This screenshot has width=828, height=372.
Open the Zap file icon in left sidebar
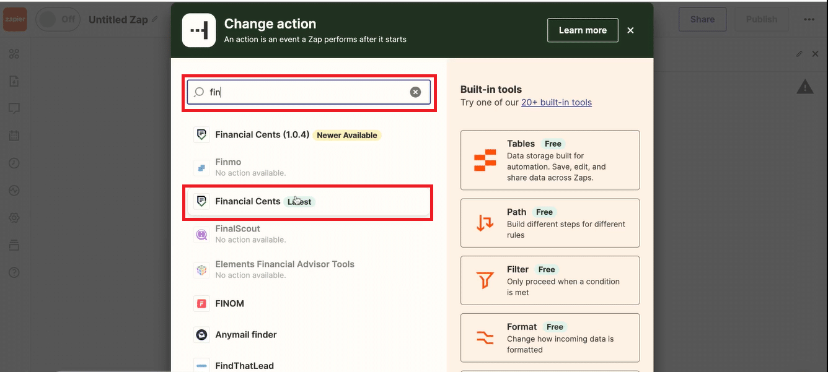[14, 81]
